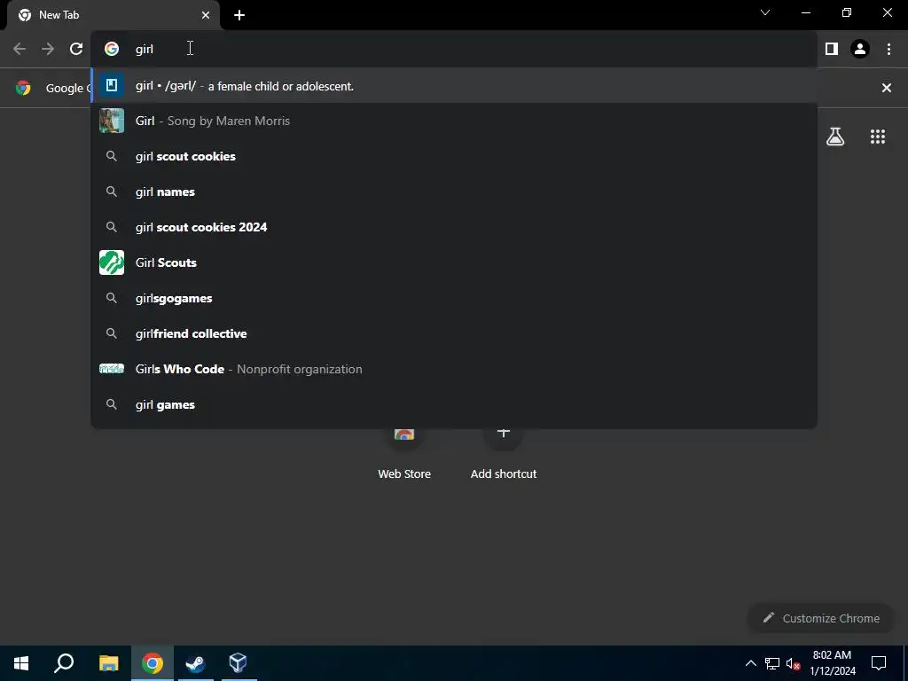Click the browser back arrow

[20, 50]
